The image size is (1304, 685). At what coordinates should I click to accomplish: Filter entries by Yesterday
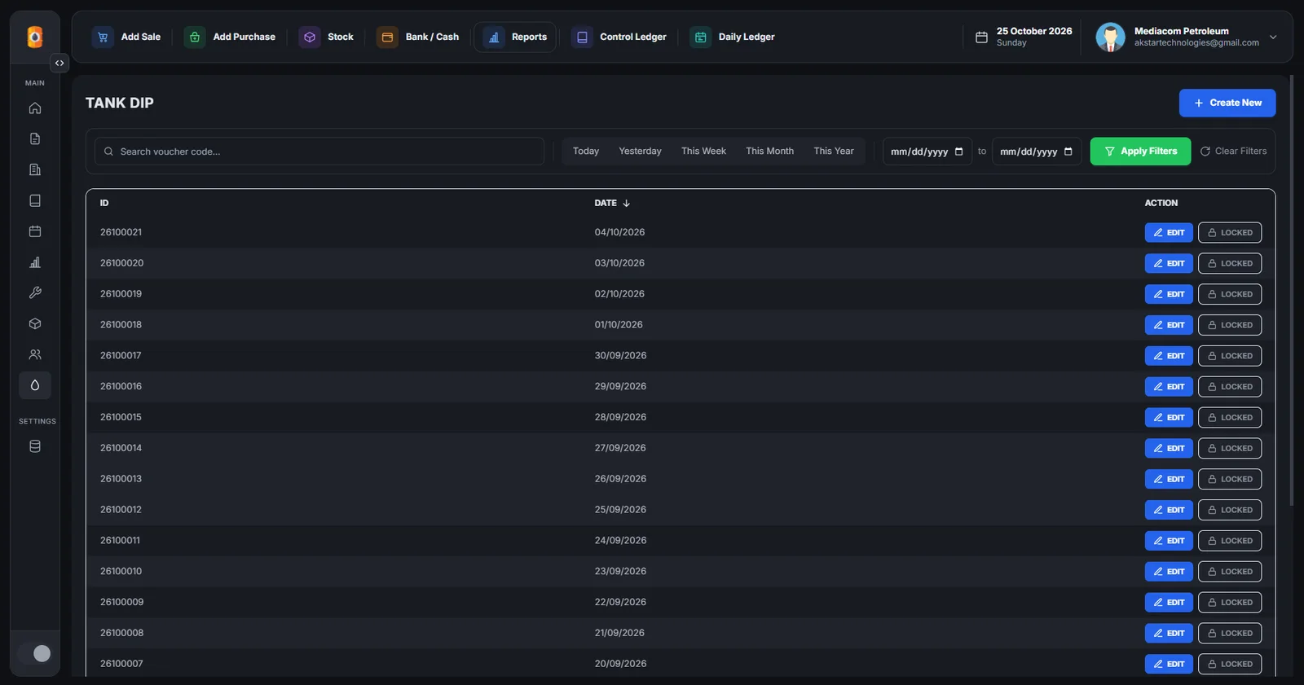coord(640,151)
